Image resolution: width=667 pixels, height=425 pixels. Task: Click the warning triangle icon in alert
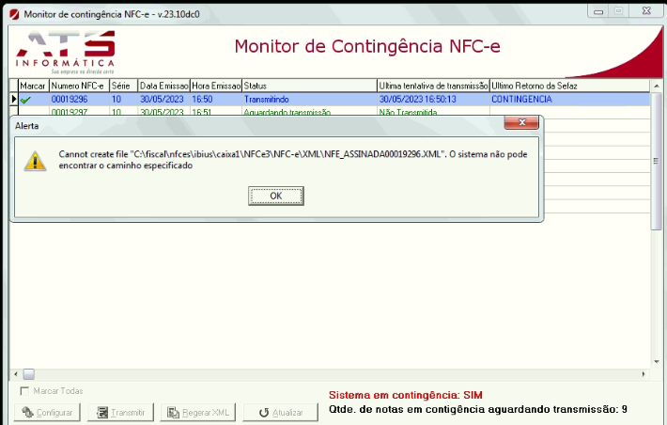point(35,161)
